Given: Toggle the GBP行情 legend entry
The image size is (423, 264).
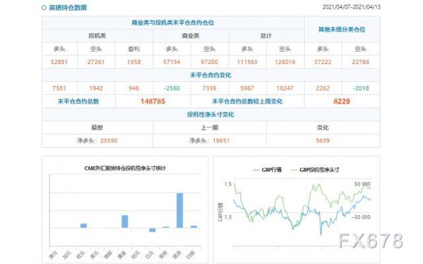Looking at the screenshot, I should coord(267,170).
